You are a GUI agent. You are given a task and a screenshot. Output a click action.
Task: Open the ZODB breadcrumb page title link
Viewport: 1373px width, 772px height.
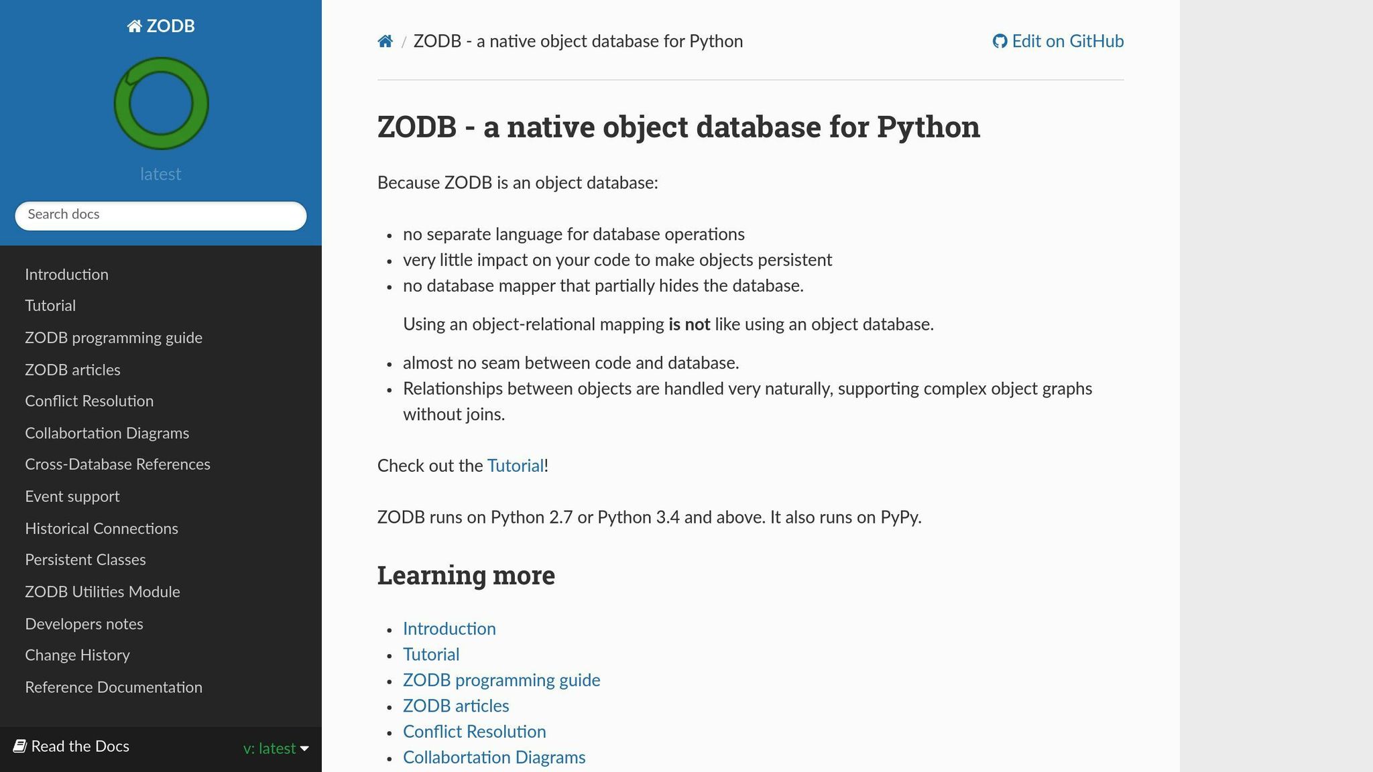point(578,41)
